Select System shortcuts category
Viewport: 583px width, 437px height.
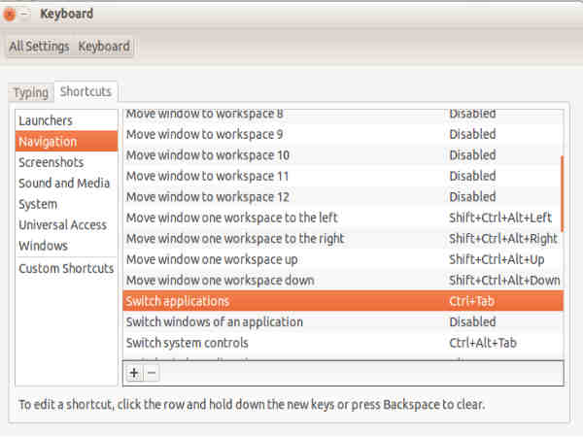click(x=38, y=204)
